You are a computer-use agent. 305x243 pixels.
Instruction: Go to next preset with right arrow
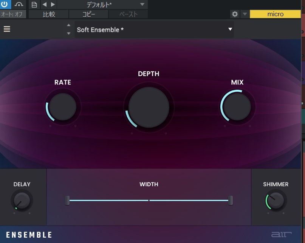click(53, 5)
